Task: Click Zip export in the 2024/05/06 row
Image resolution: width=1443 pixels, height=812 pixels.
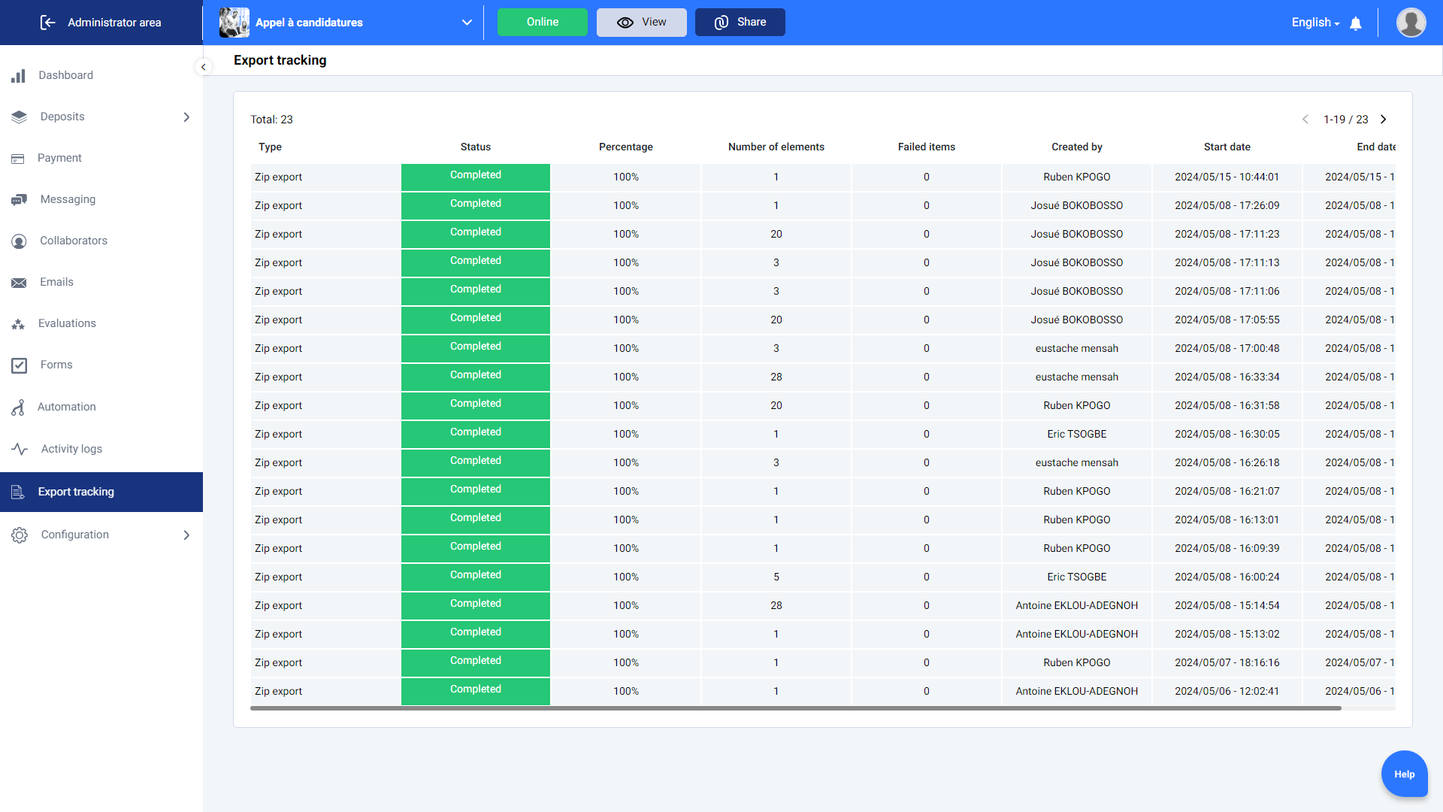Action: (x=278, y=692)
